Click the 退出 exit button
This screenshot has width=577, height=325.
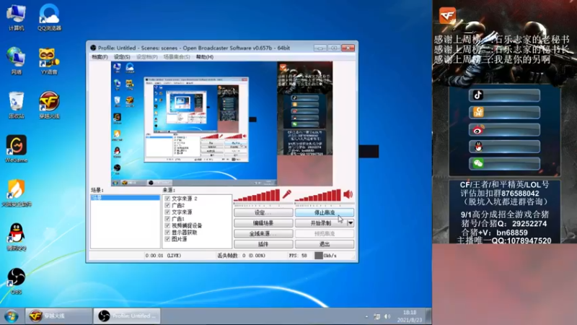325,244
